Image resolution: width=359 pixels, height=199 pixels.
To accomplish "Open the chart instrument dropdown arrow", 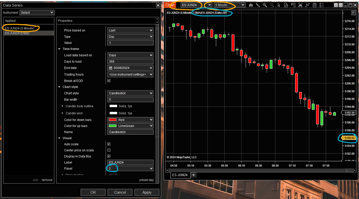I will point(210,5).
